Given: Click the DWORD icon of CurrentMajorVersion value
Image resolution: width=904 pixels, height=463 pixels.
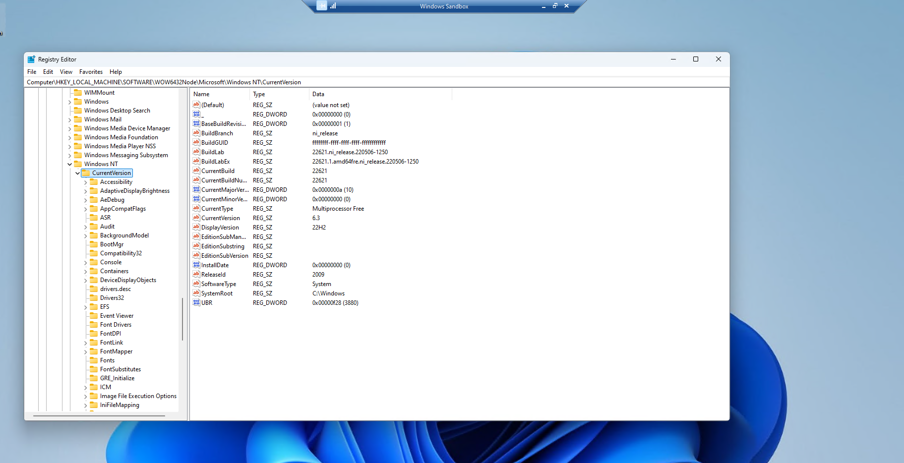Looking at the screenshot, I should pos(196,189).
